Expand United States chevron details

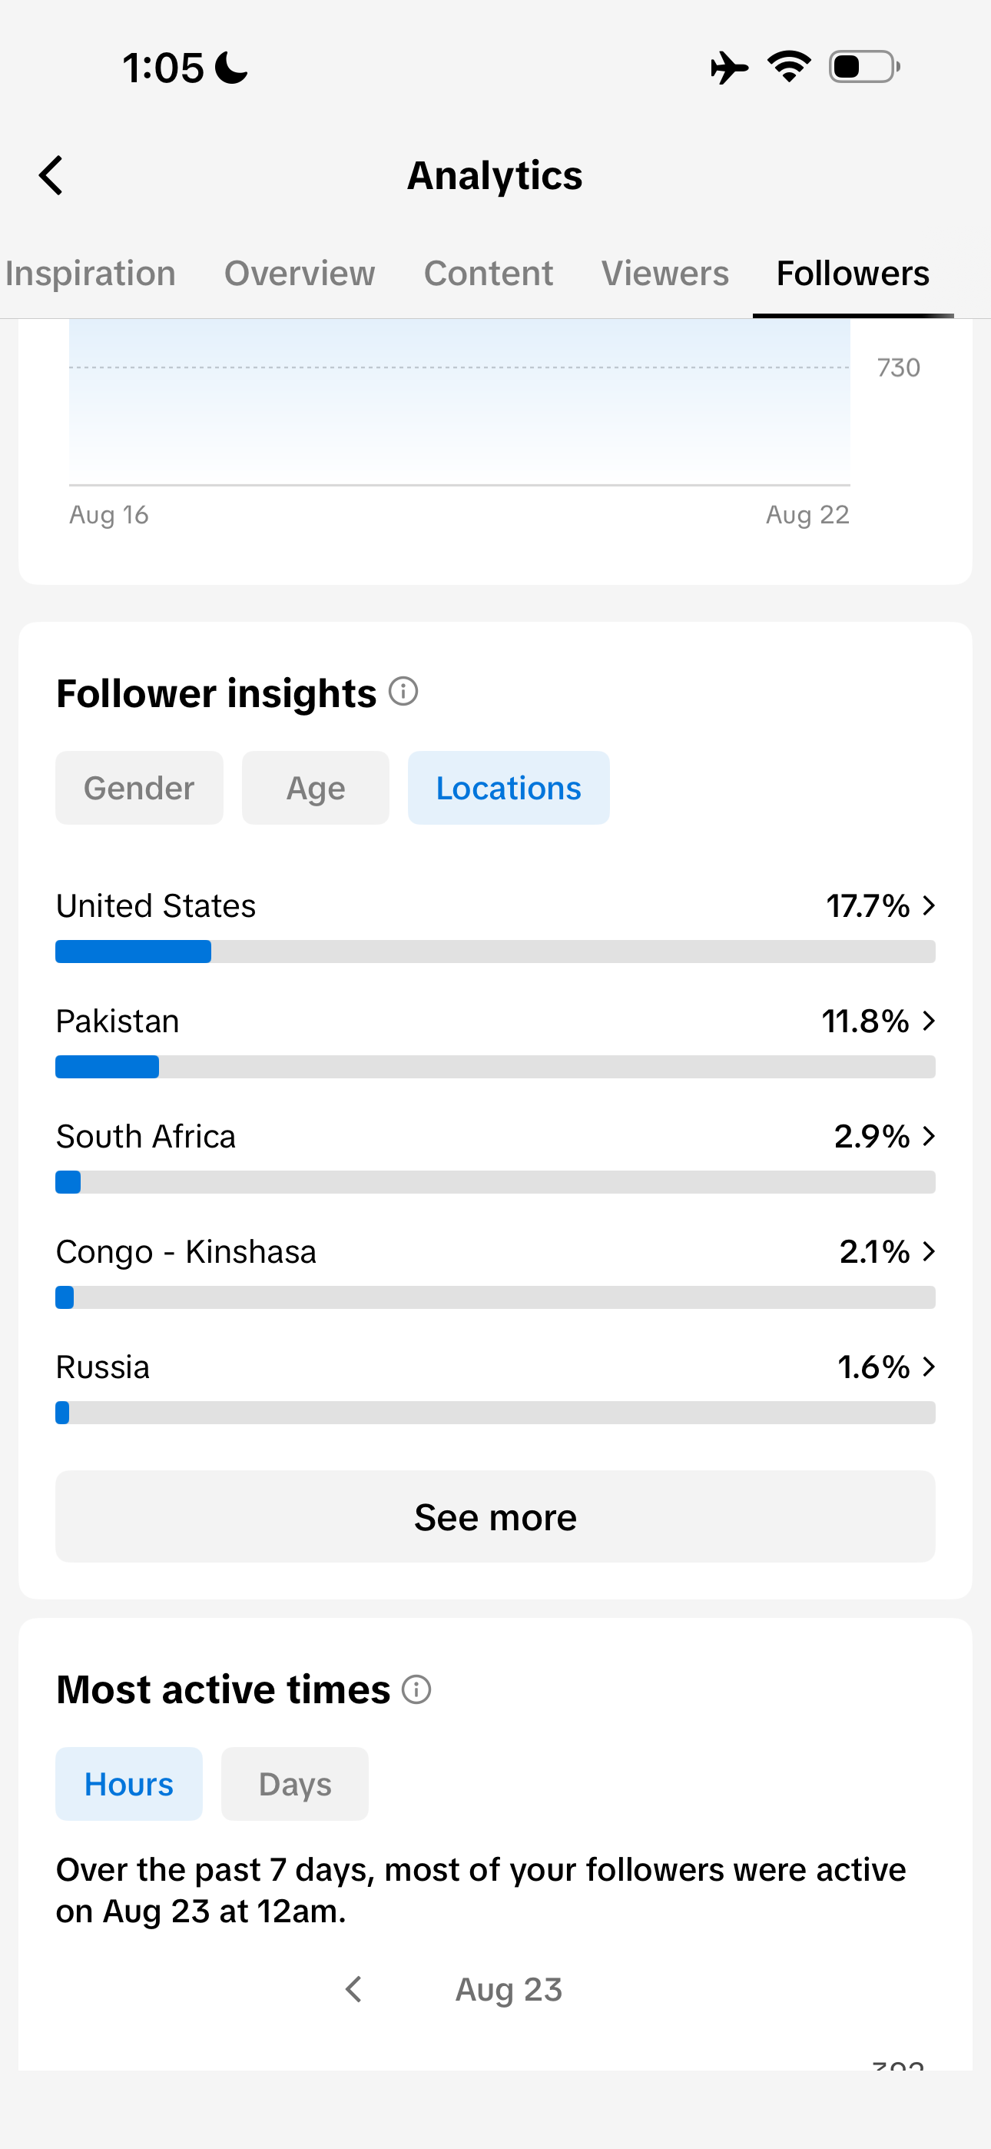click(x=930, y=905)
